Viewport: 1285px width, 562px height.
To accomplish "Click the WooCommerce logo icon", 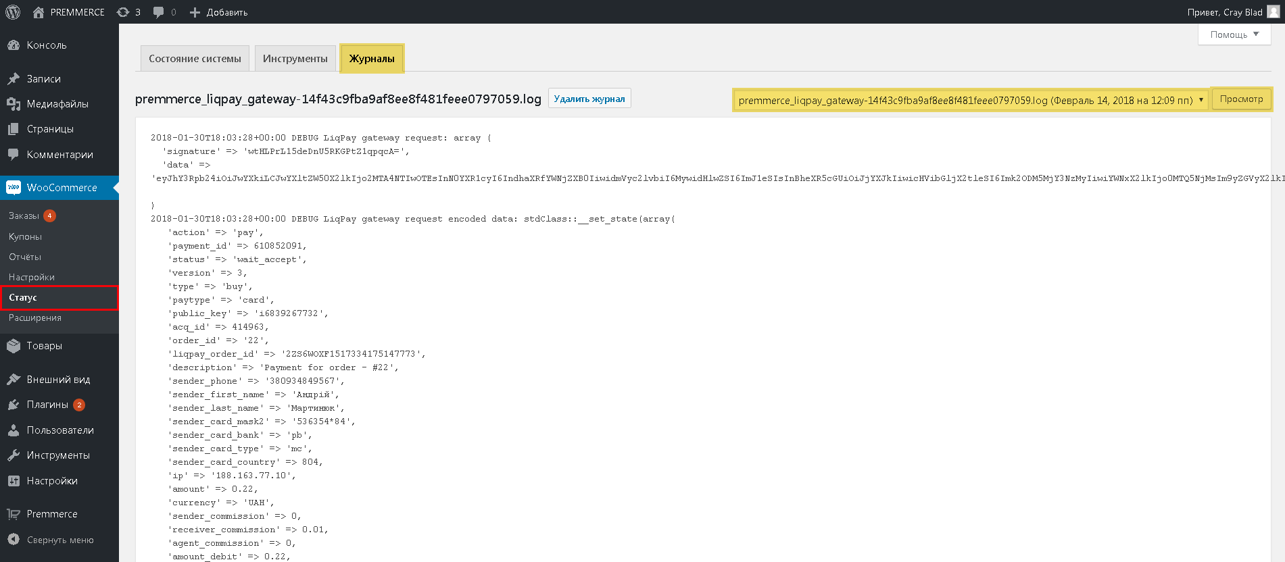I will pos(14,188).
